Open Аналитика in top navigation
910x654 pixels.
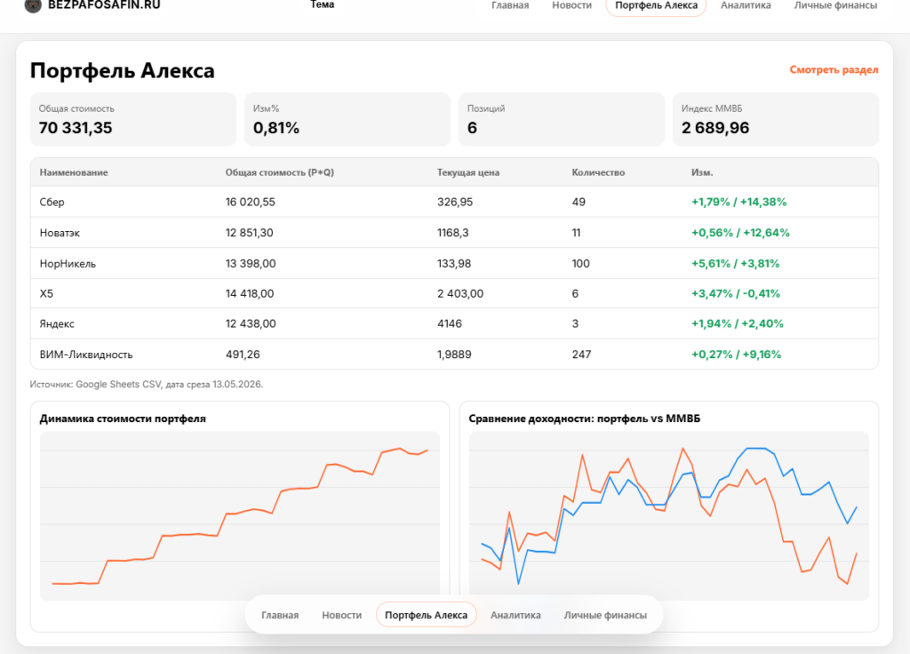[746, 5]
